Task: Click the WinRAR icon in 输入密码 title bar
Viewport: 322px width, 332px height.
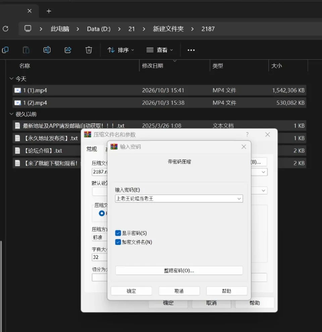Action: (114, 146)
